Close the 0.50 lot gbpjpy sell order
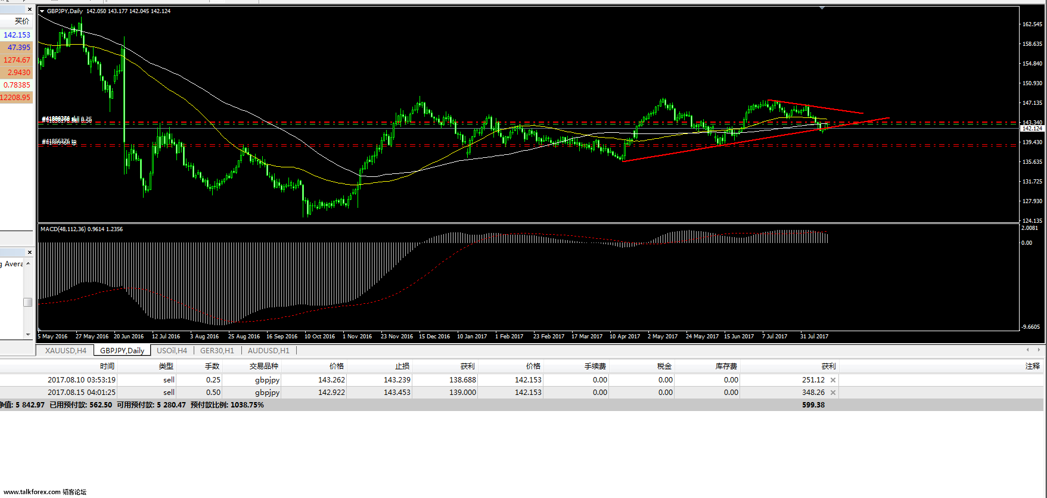The height and width of the screenshot is (498, 1047). 833,393
